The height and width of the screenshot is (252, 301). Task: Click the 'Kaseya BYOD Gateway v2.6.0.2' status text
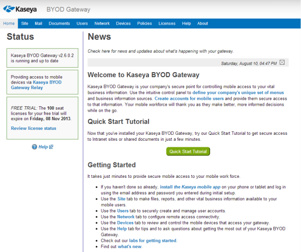[x=42, y=56]
